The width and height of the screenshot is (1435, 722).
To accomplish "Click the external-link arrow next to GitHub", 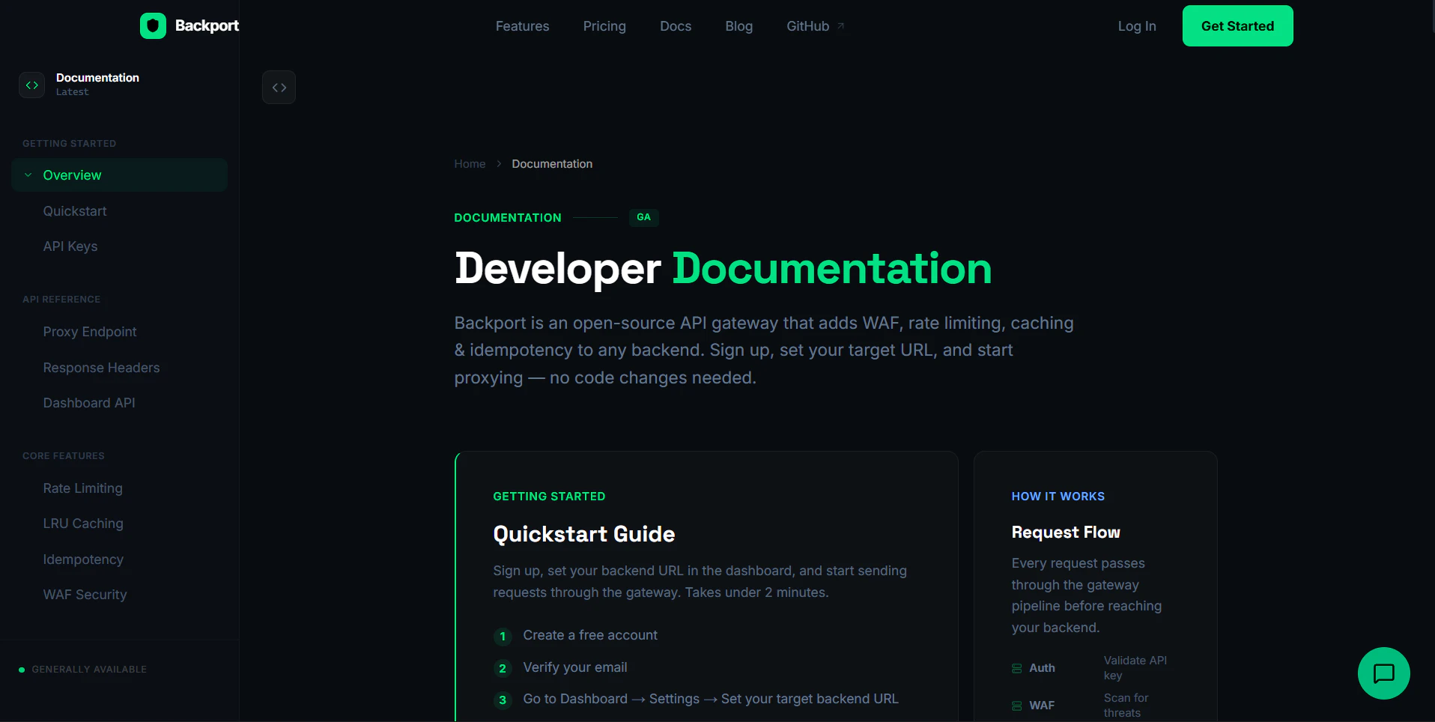I will pyautogui.click(x=840, y=25).
